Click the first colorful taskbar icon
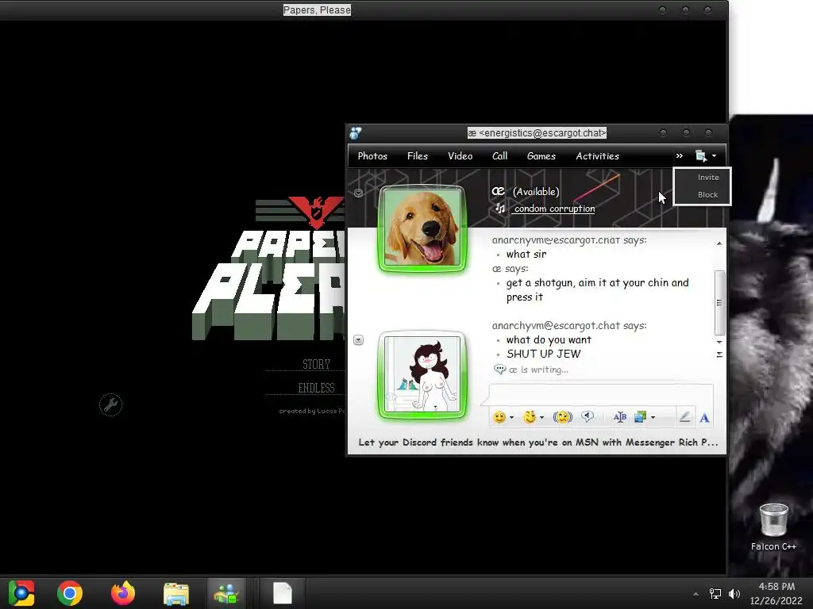Image resolution: width=813 pixels, height=609 pixels. click(x=21, y=593)
